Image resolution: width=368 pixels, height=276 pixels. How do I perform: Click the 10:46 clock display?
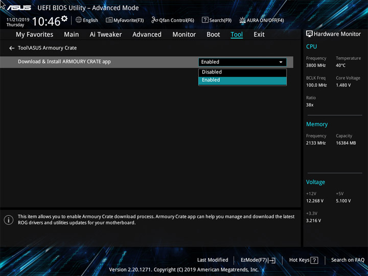click(x=46, y=21)
